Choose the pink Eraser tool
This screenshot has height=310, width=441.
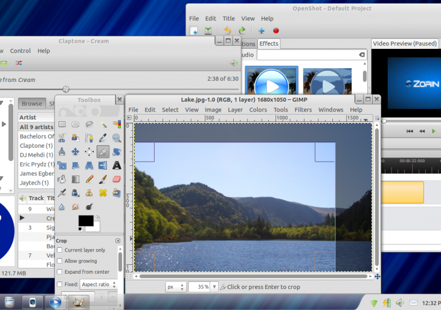click(x=117, y=179)
